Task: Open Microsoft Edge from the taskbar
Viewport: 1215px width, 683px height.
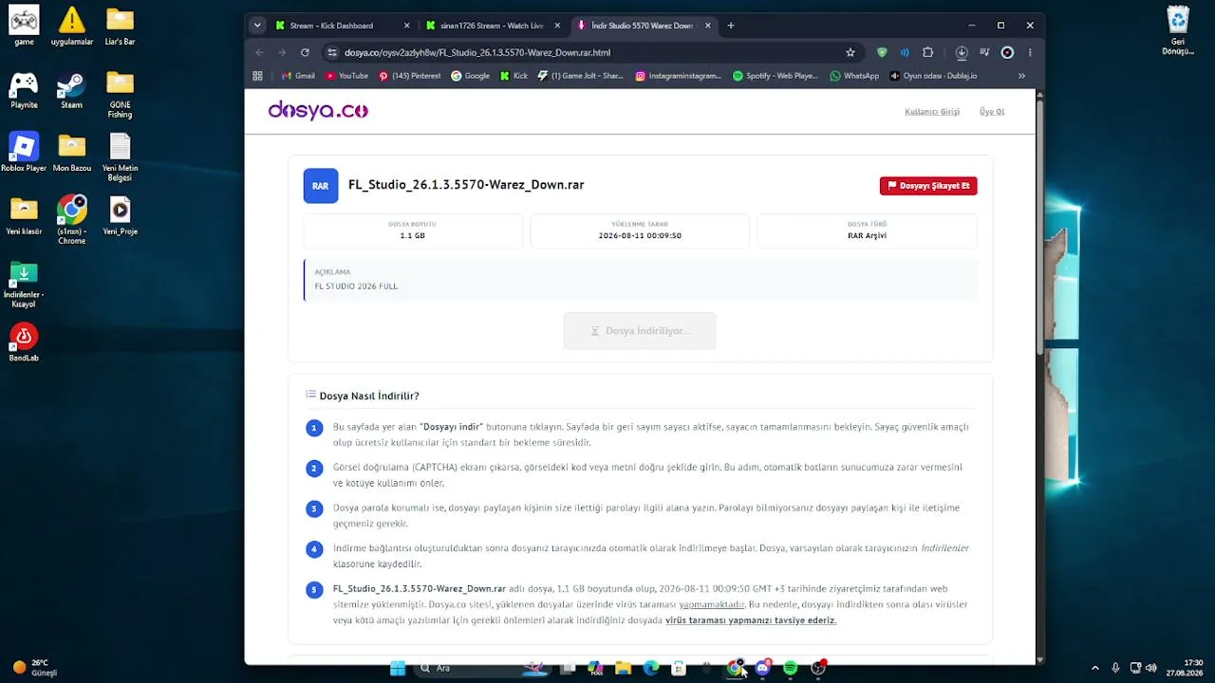Action: pyautogui.click(x=651, y=668)
